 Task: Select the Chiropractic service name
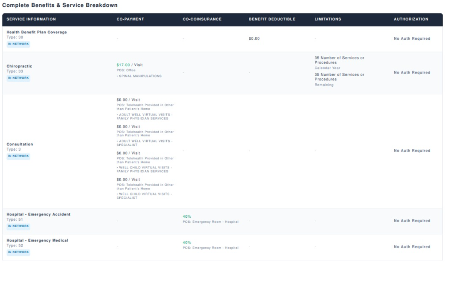pos(19,66)
